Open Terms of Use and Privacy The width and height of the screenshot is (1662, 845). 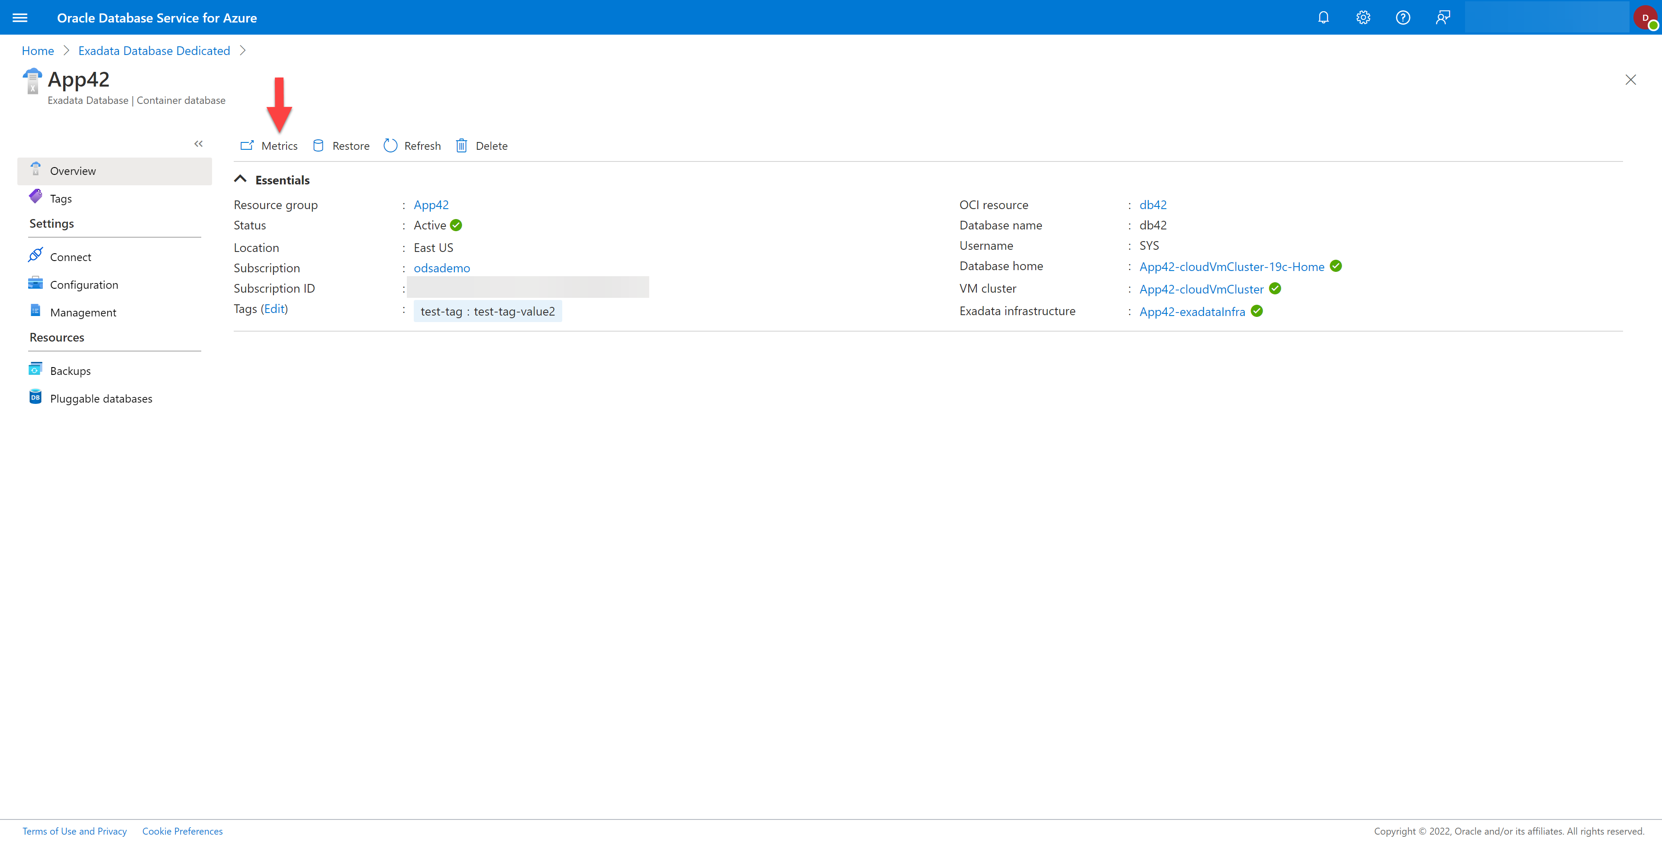coord(75,831)
